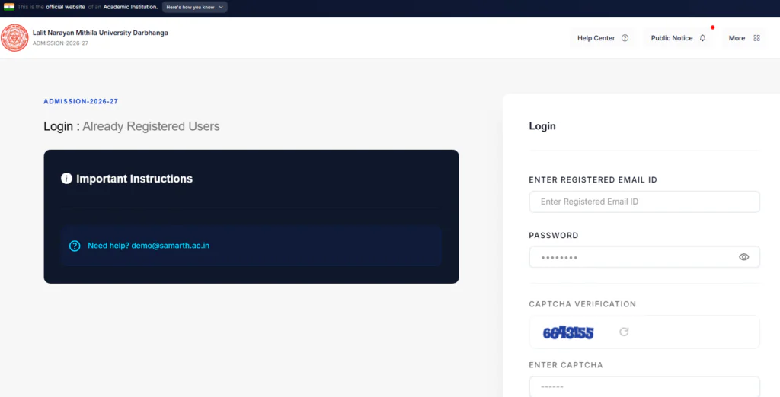Screen dimensions: 780x397
Task: Click the More grid icon
Action: [756, 38]
